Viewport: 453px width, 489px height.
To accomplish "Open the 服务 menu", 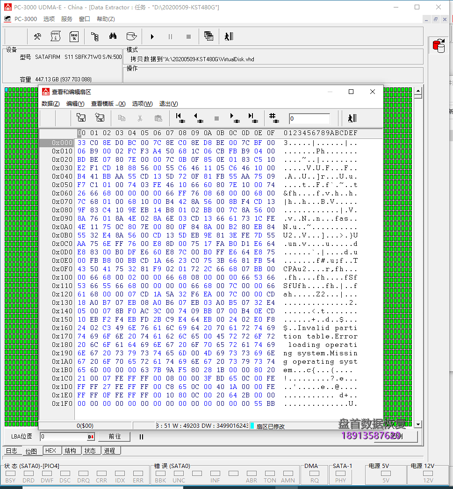I will pyautogui.click(x=67, y=19).
